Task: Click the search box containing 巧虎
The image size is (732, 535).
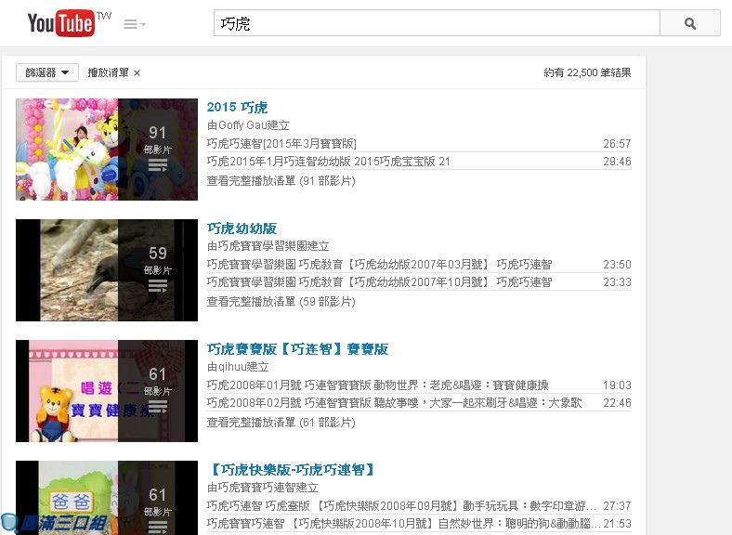Action: click(x=437, y=23)
